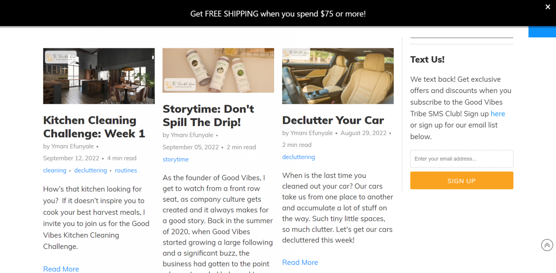Select the cleaning tag under Kitchen post
The image size is (556, 273).
tap(55, 170)
